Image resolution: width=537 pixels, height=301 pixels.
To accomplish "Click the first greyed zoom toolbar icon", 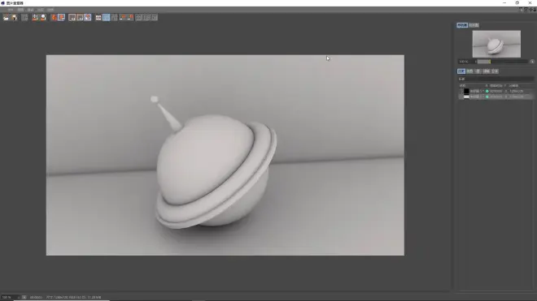I will 138,17.
